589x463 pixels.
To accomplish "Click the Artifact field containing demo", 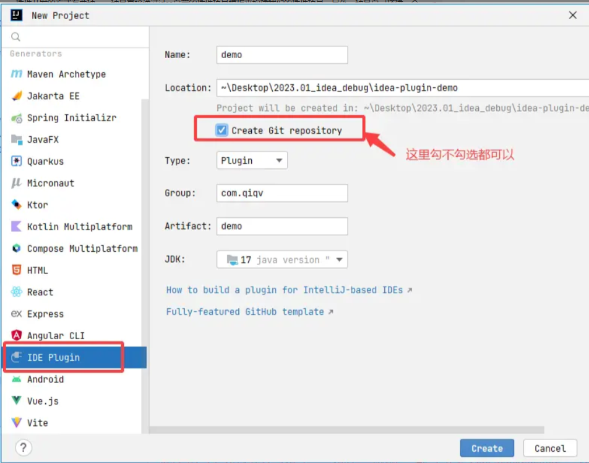I will click(x=282, y=227).
